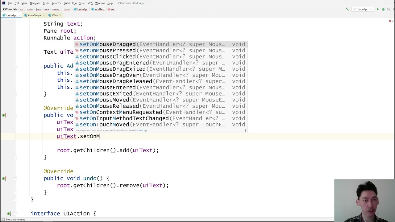Click the main breadcrumb segment
The image size is (395, 222).
click(x=30, y=9)
